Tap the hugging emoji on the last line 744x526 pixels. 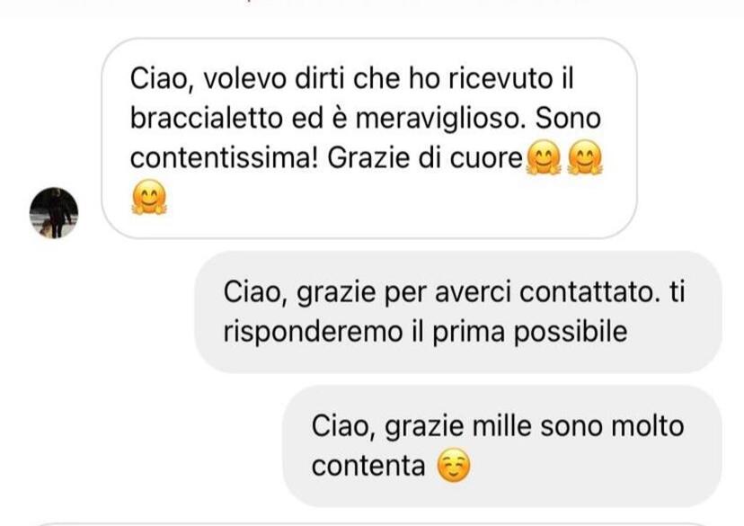[149, 197]
